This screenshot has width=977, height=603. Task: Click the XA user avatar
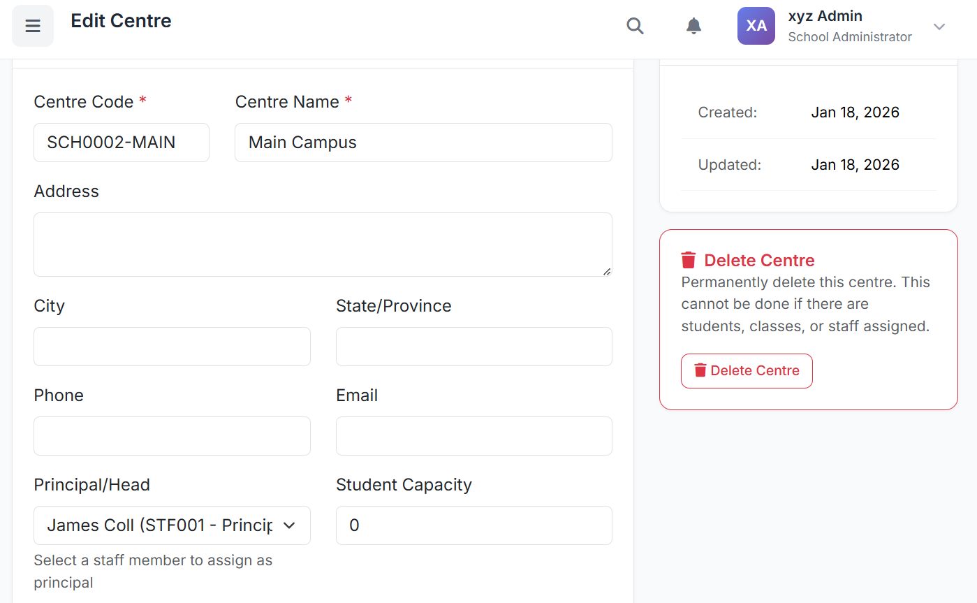(x=756, y=26)
